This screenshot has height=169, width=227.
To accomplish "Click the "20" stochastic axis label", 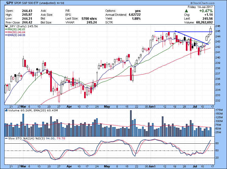I will 217,158.
